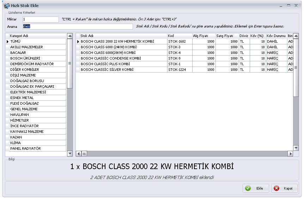Click the Kapat button with red X
The height and width of the screenshot is (198, 304).
tap(284, 188)
